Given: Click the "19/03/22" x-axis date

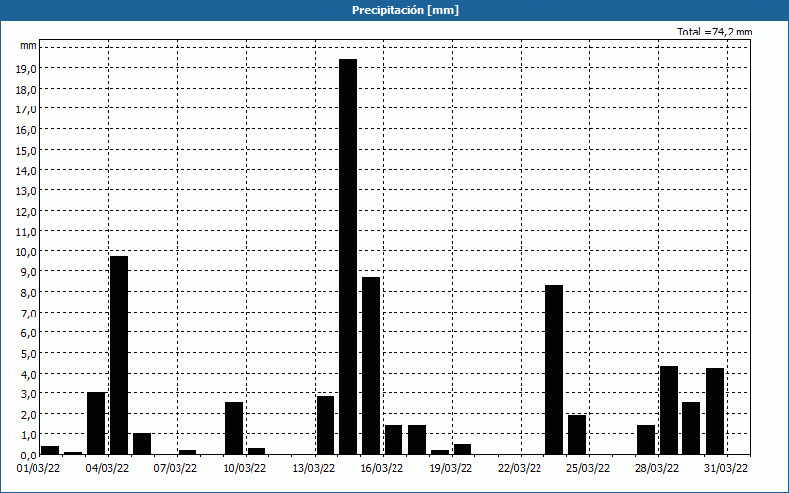Looking at the screenshot, I should (451, 468).
